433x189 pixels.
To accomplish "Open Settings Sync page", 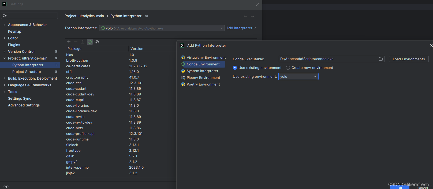I will point(20,98).
